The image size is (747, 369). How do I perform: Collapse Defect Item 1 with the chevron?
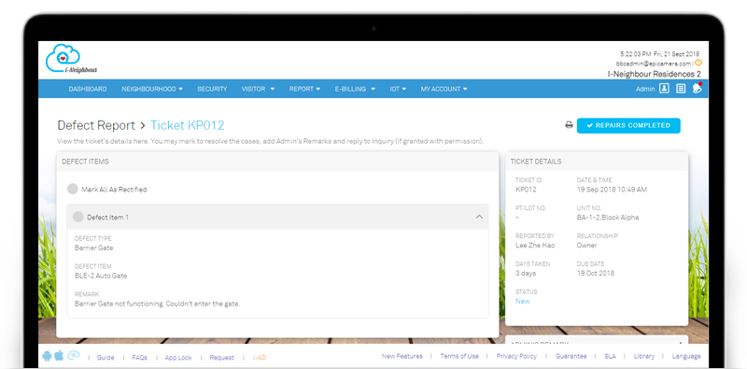tap(479, 217)
